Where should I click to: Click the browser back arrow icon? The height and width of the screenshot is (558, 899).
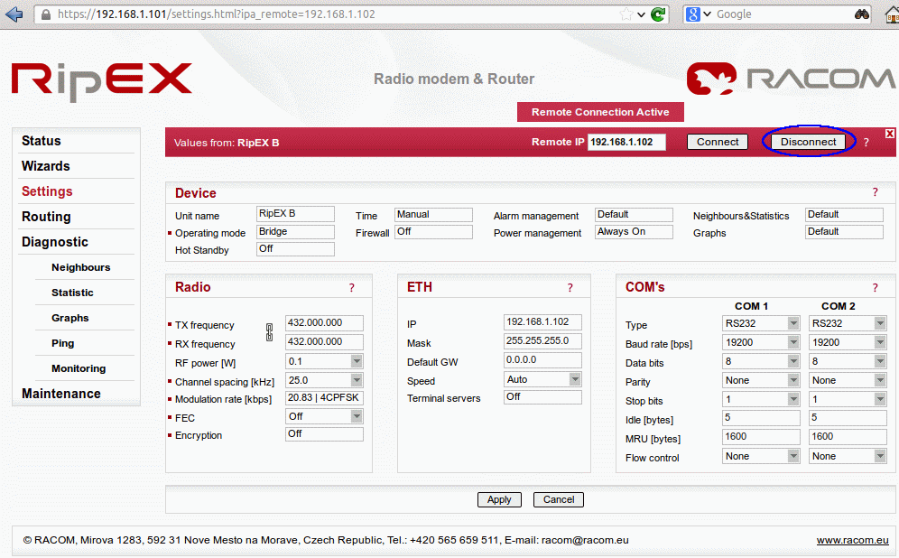point(14,14)
